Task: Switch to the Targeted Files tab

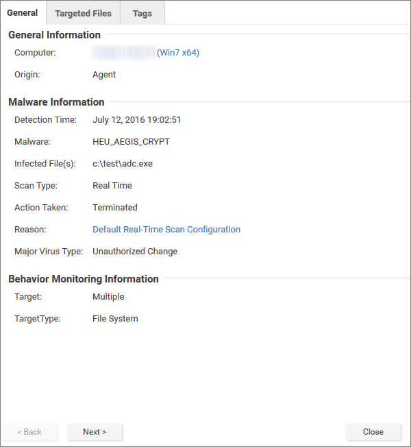Action: [x=83, y=13]
